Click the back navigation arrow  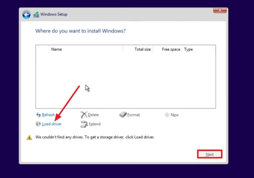point(26,14)
